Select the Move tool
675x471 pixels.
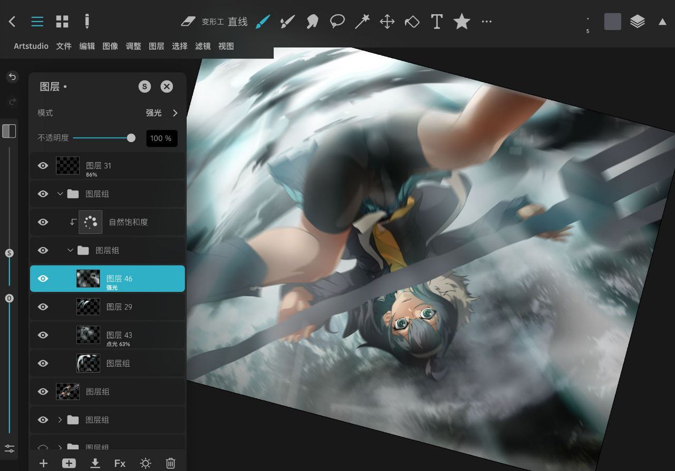click(387, 22)
